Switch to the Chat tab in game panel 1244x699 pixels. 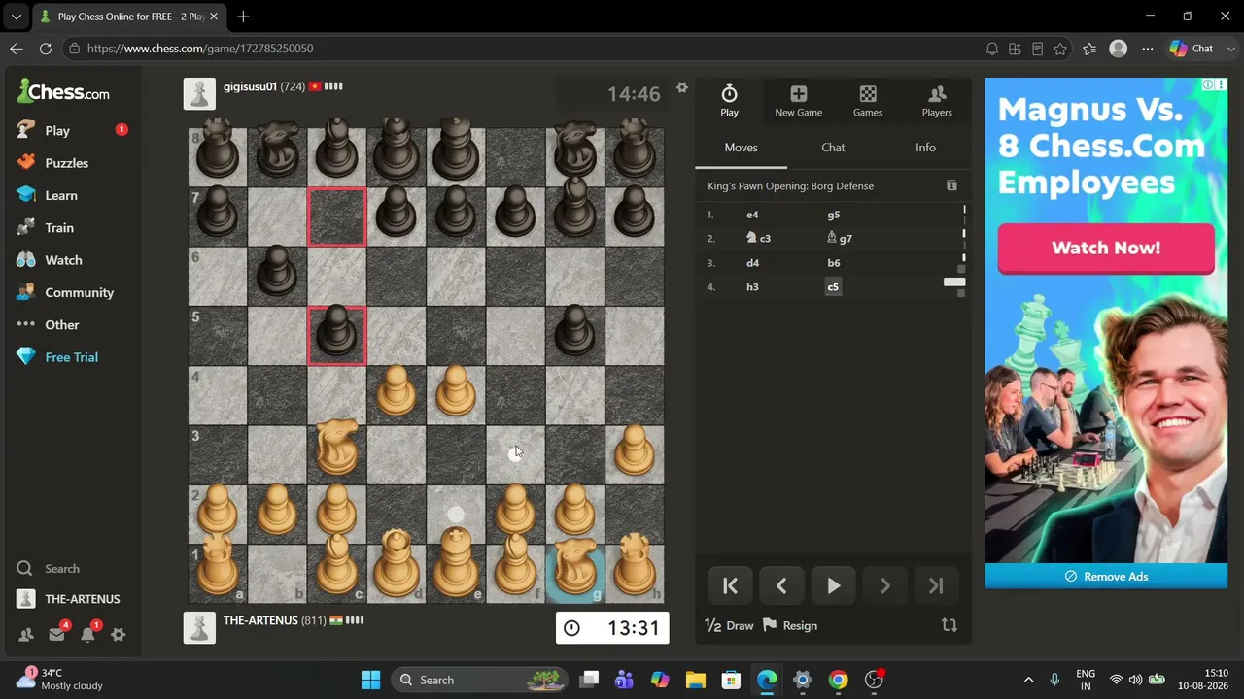(833, 148)
